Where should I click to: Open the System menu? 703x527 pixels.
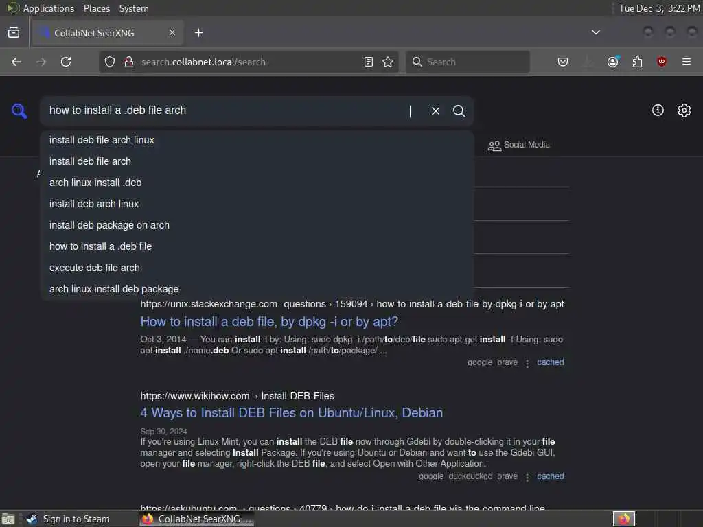[x=134, y=8]
